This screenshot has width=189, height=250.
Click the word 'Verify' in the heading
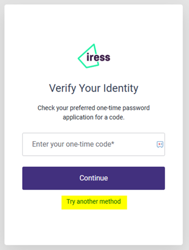click(x=62, y=89)
